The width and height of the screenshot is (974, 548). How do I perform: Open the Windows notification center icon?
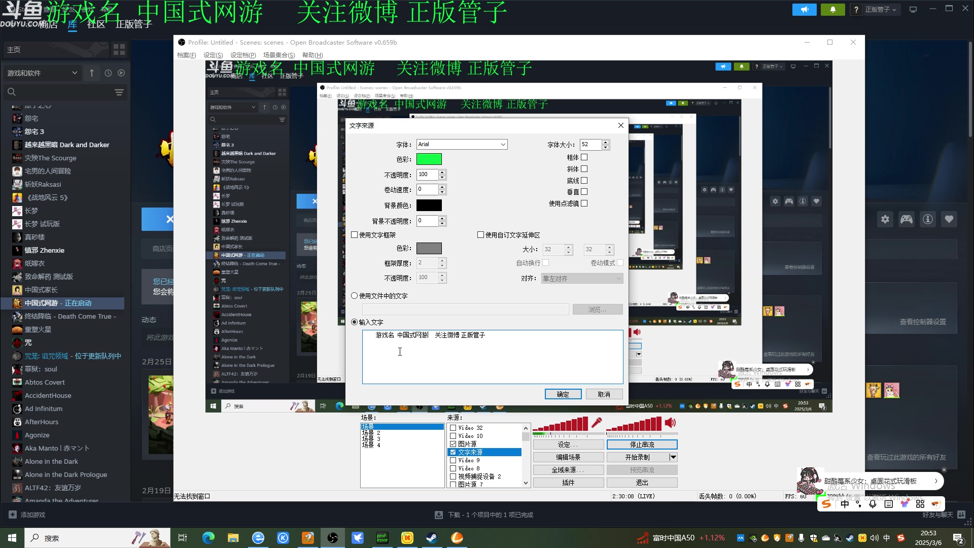tap(958, 538)
